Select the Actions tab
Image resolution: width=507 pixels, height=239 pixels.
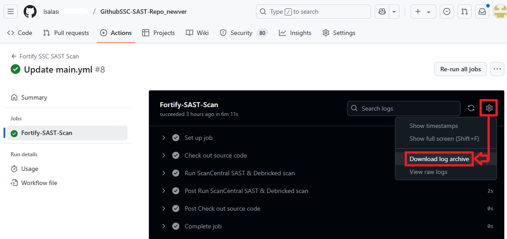pos(116,33)
